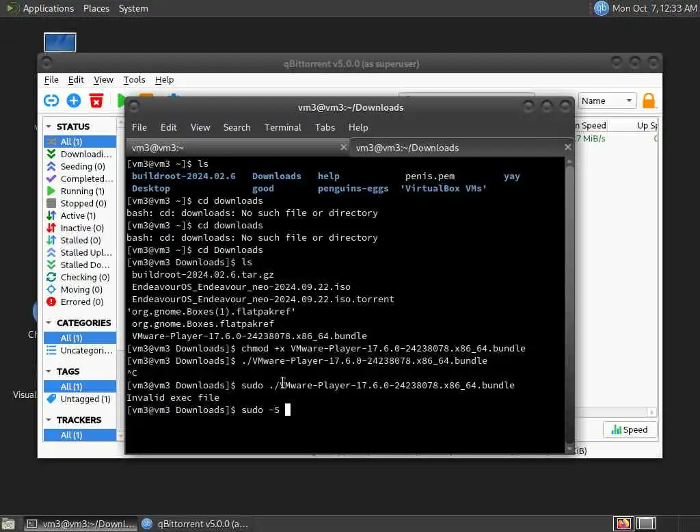The height and width of the screenshot is (532, 700).
Task: Open the terminal Edit menu
Action: (x=168, y=127)
